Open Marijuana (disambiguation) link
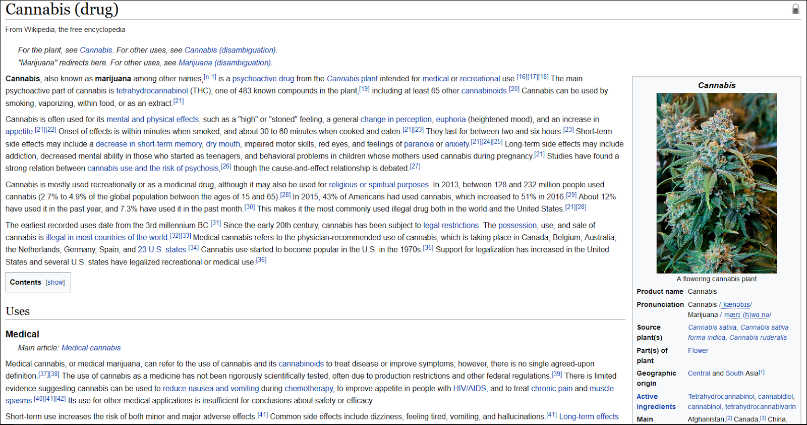The width and height of the screenshot is (807, 425). pyautogui.click(x=225, y=63)
